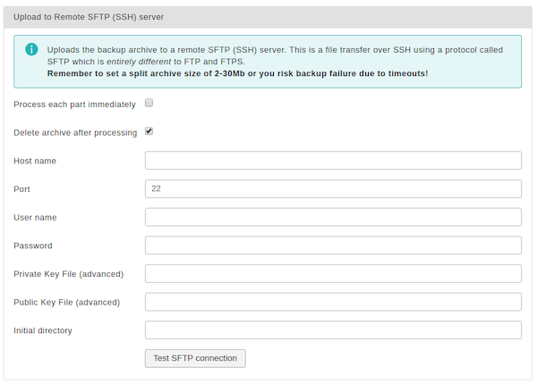Enable Process each part immediately checkbox
Screen dimensions: 537x384
149,103
